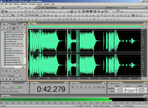Click the Fast Forward transport button
Viewport: 148px width, 108px height.
coord(12,91)
